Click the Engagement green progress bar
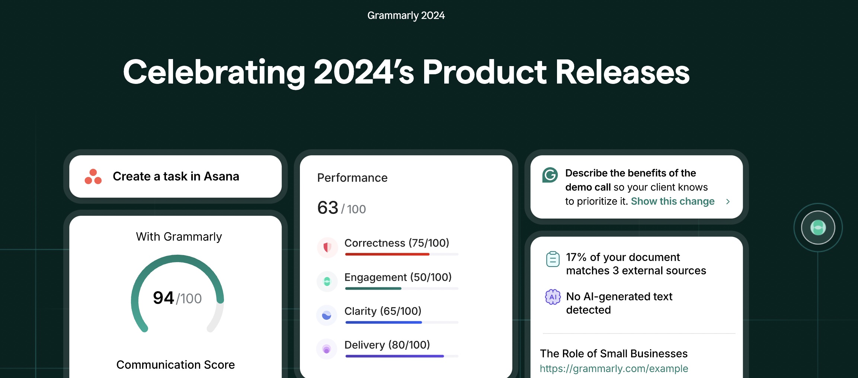858x378 pixels. click(x=402, y=289)
